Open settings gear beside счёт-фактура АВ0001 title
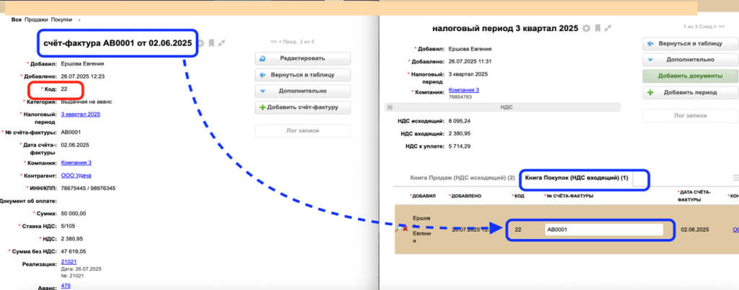 pos(201,43)
